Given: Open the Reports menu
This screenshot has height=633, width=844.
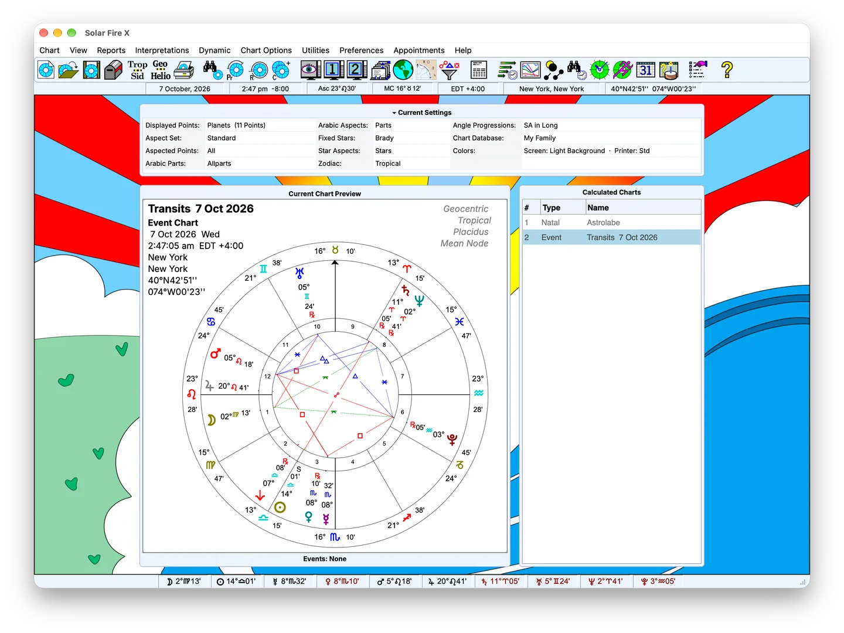Looking at the screenshot, I should tap(111, 50).
